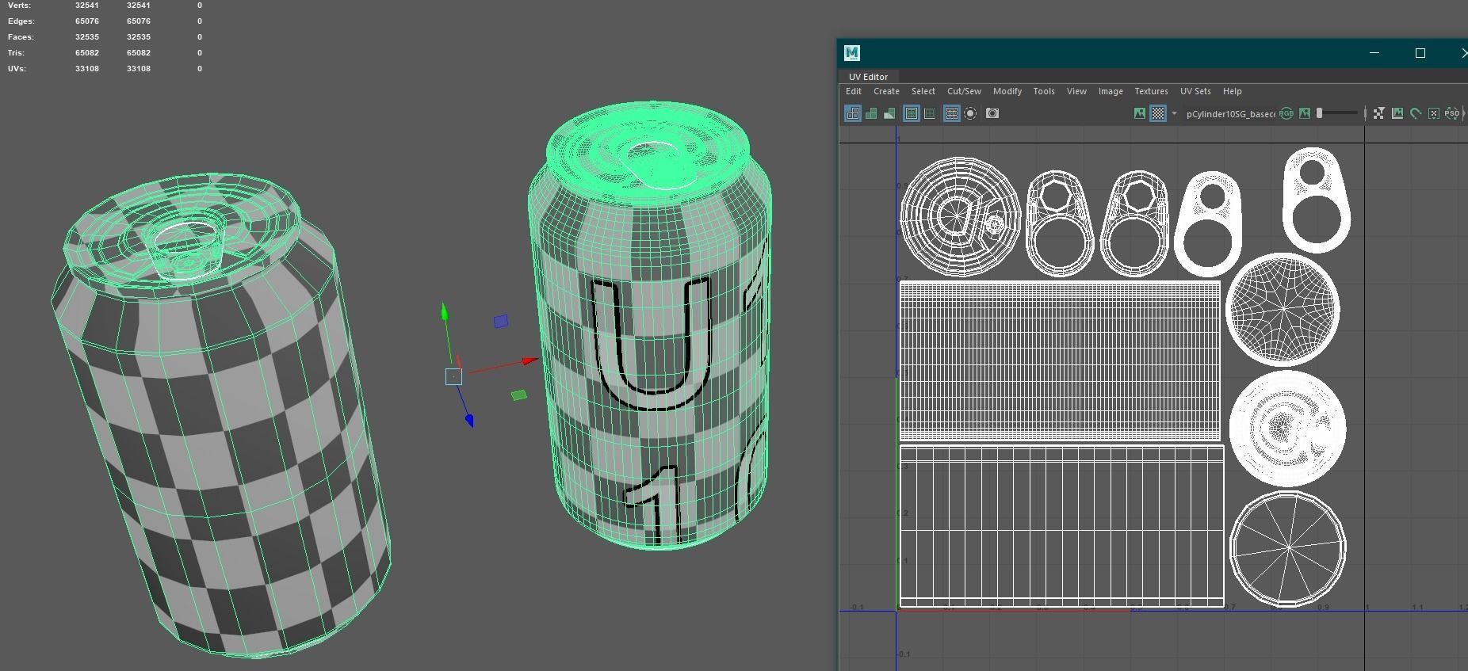
Task: Toggle internal borders display icon
Action: point(930,113)
